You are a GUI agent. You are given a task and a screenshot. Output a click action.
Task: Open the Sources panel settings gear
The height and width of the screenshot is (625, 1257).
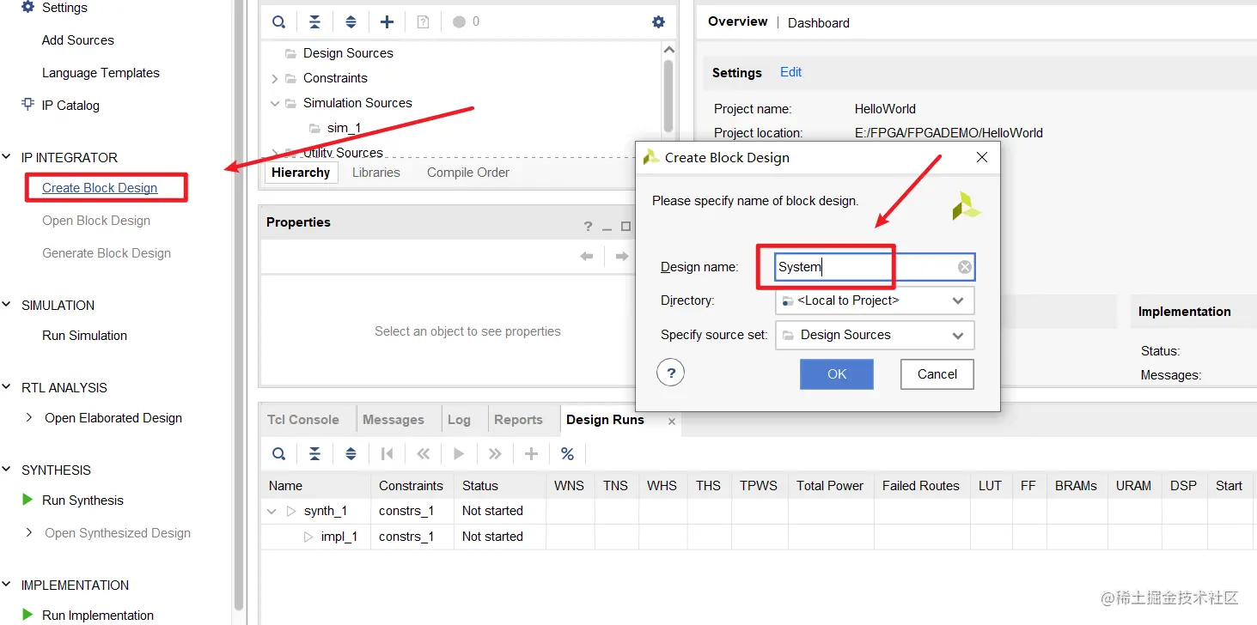click(x=658, y=22)
